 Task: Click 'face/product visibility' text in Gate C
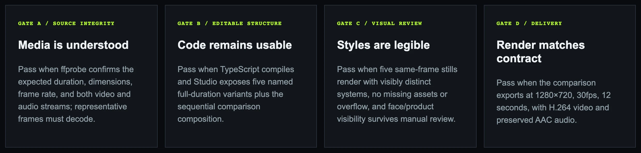385,113
